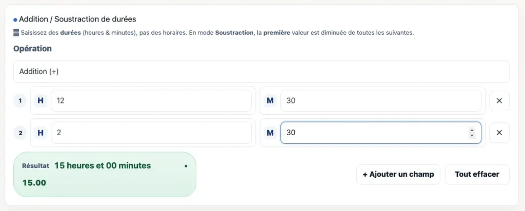Click the row number 1 badge
This screenshot has width=525, height=211.
point(20,101)
